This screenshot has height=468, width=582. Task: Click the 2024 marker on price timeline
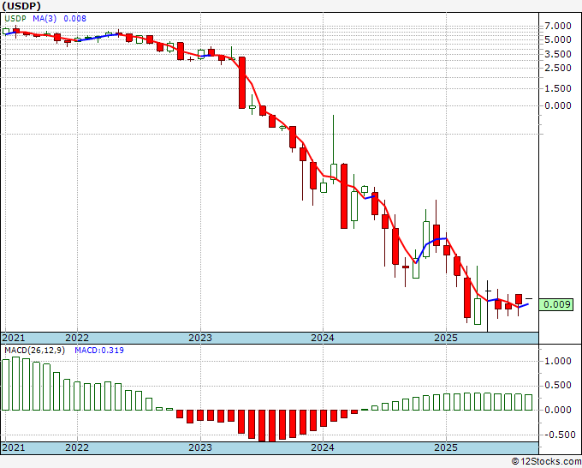tap(323, 338)
